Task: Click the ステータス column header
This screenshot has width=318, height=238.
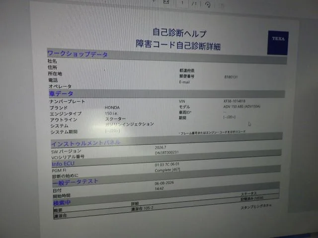Action: point(249,194)
